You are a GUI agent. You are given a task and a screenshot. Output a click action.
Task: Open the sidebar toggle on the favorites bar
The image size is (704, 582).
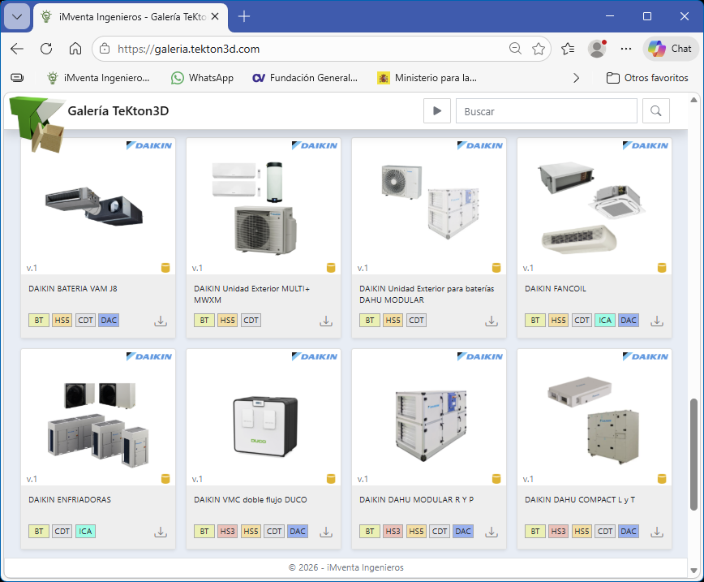click(17, 78)
